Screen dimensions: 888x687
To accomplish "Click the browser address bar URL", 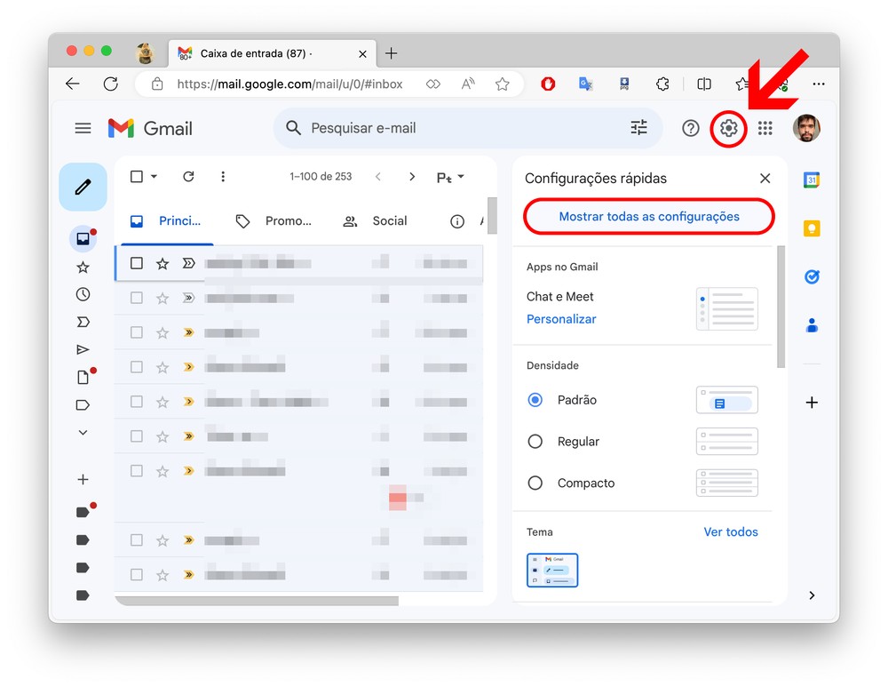I will [x=290, y=84].
